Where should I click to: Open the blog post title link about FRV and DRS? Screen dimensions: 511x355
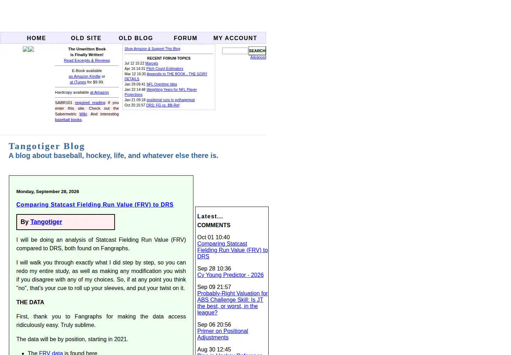pyautogui.click(x=95, y=204)
